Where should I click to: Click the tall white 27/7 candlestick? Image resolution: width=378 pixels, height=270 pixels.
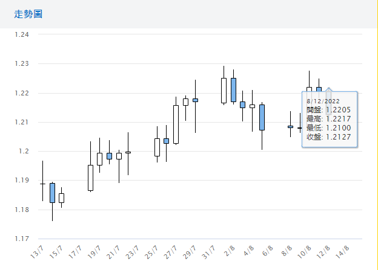tap(176, 124)
